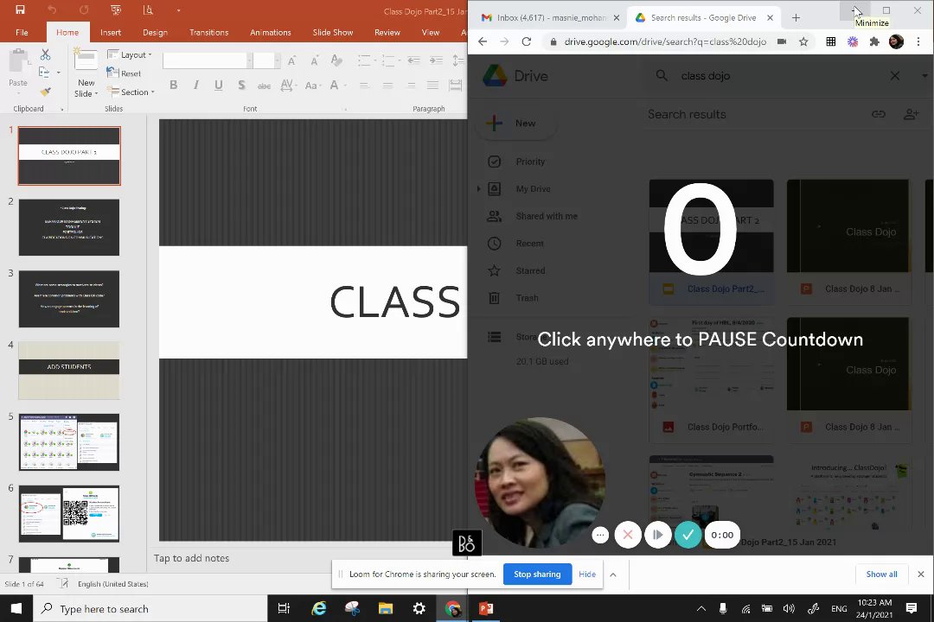Click the Chrome back arrow
This screenshot has height=622, width=934.
pos(483,41)
